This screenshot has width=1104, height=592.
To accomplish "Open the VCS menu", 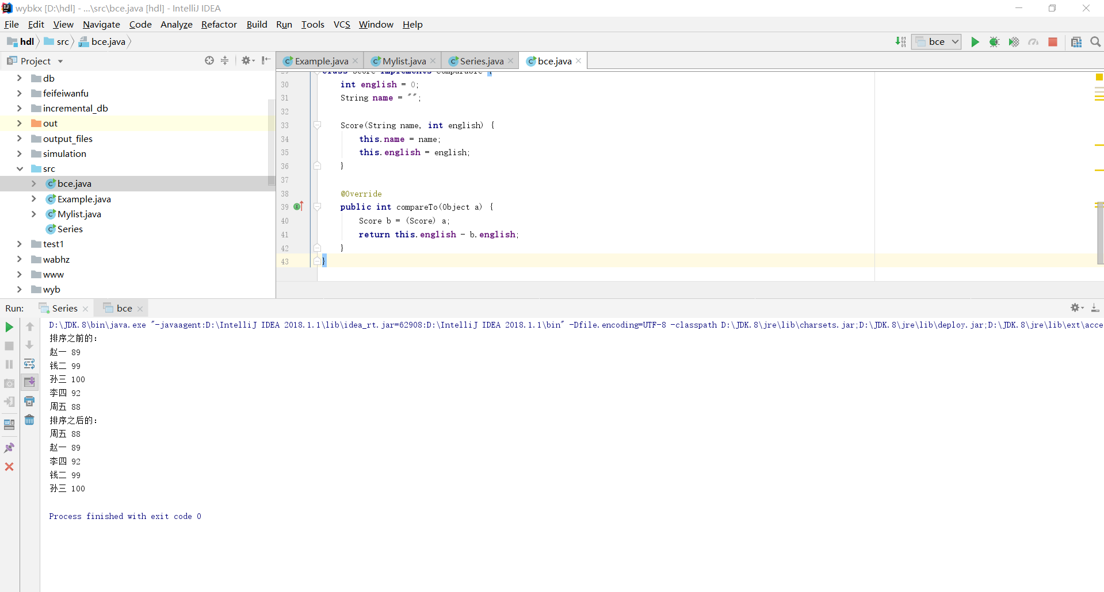I will [x=342, y=24].
